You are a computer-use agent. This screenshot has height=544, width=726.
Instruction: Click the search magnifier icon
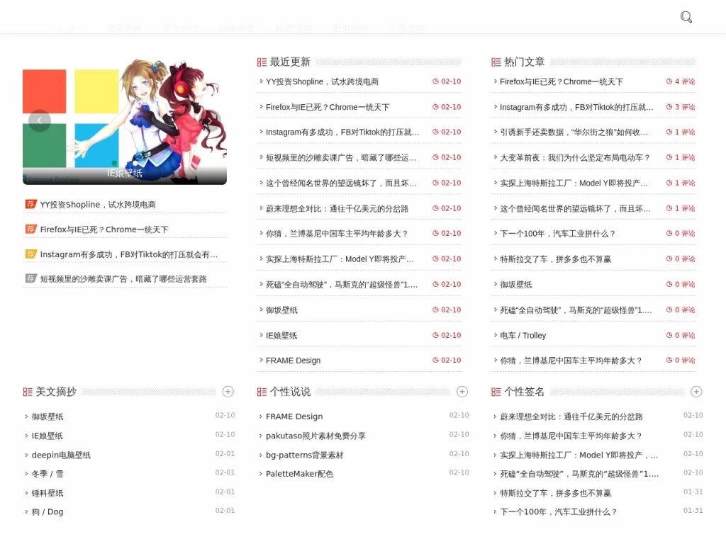686,17
